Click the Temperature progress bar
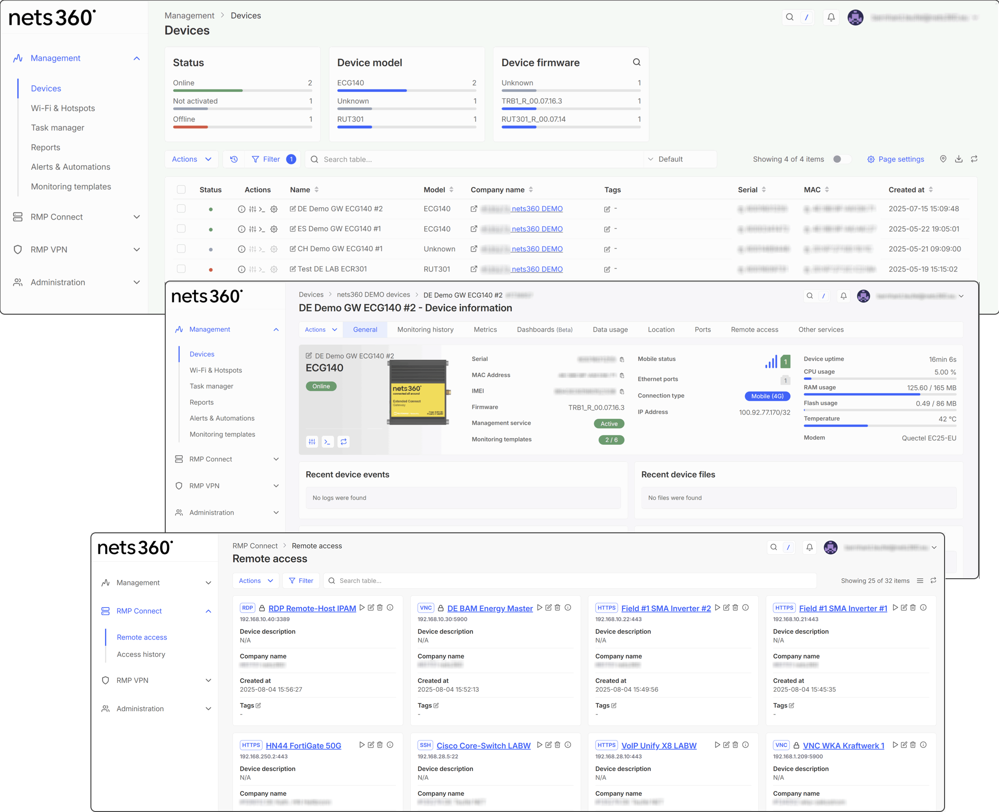 point(880,426)
